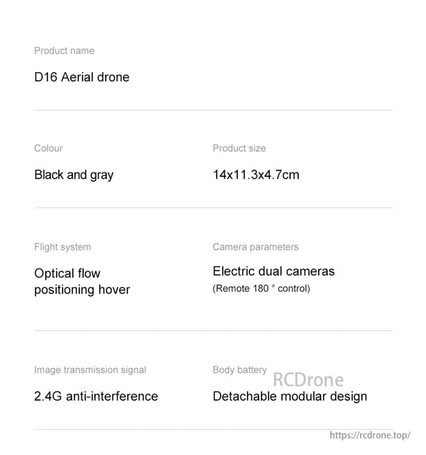This screenshot has height=455, width=426.
Task: Select the 'D16 Aerial drone' product name
Action: coord(82,77)
